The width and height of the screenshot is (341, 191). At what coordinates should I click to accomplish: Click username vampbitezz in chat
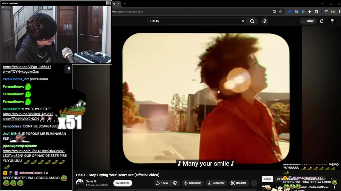click(x=12, y=126)
